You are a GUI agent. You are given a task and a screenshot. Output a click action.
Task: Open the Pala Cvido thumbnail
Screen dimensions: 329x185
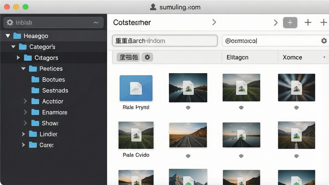(x=136, y=135)
